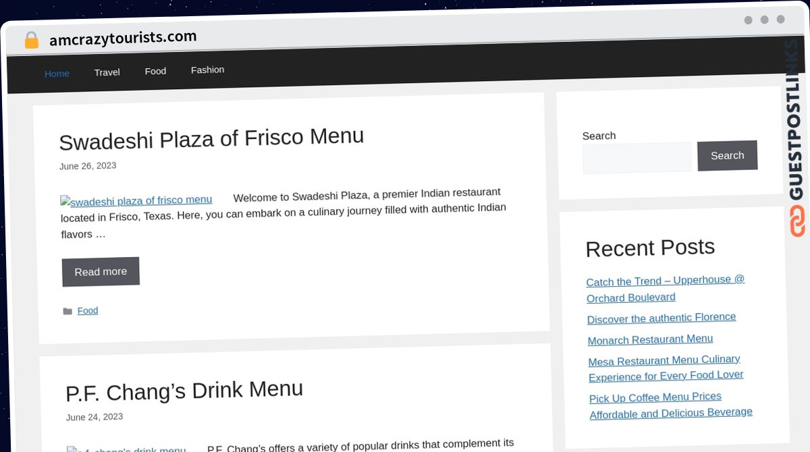The height and width of the screenshot is (452, 810).
Task: Click the amcrazytourists.com address text
Action: pyautogui.click(x=123, y=38)
